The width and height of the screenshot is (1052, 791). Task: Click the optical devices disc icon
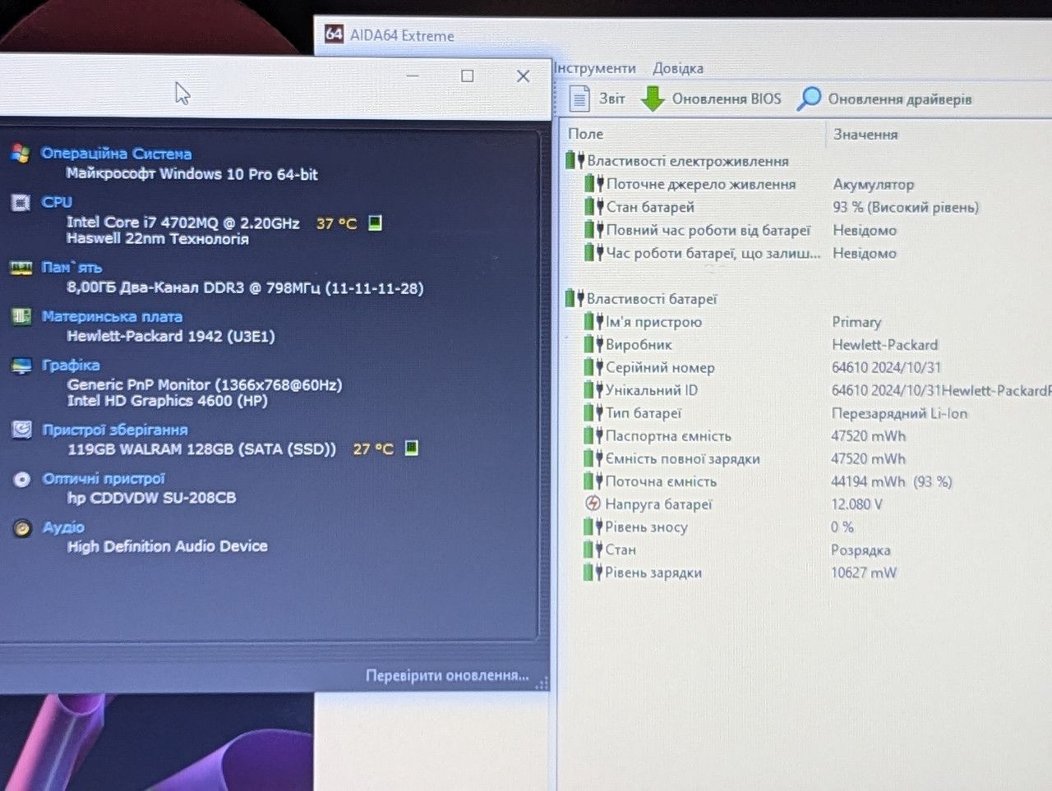22,479
